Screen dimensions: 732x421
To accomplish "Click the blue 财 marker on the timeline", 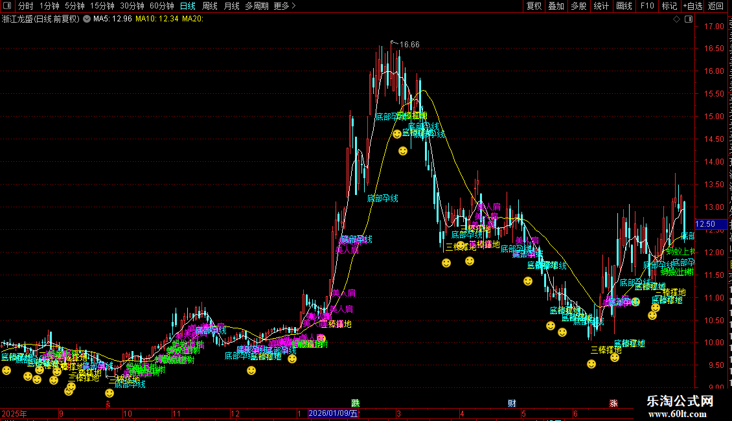I will coord(512,404).
